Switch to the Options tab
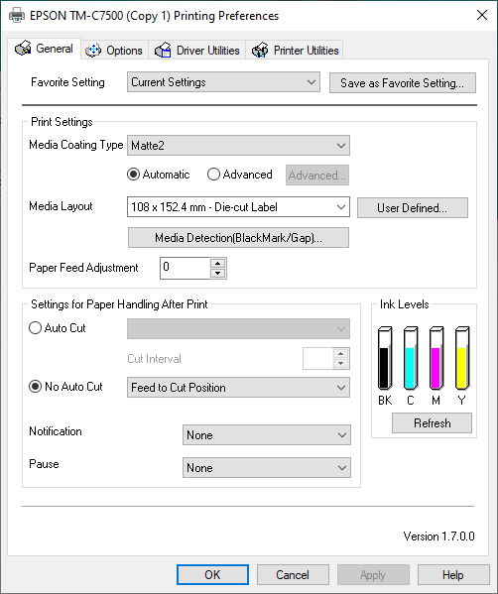This screenshot has width=498, height=594. click(114, 50)
